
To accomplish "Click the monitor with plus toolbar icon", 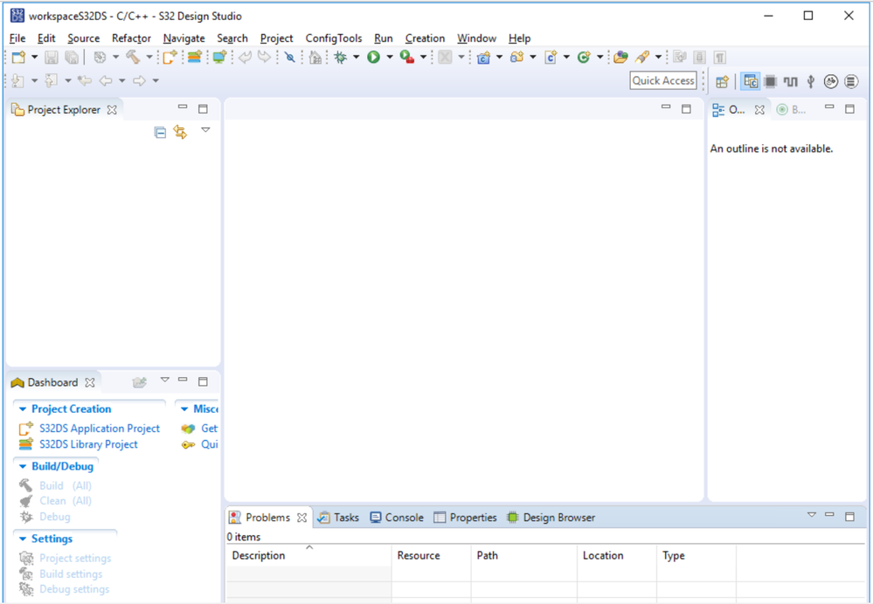I will pos(220,57).
